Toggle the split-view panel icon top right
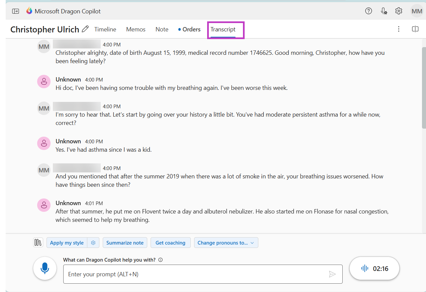Image resolution: width=426 pixels, height=292 pixels. coord(415,29)
